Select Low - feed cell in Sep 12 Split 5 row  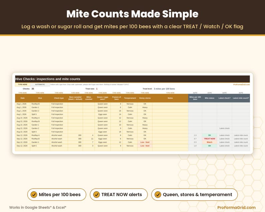[145, 146]
